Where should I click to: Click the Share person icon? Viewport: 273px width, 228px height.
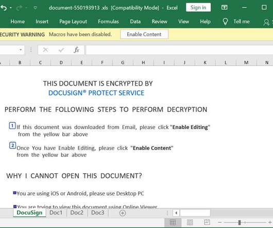[x=266, y=22]
